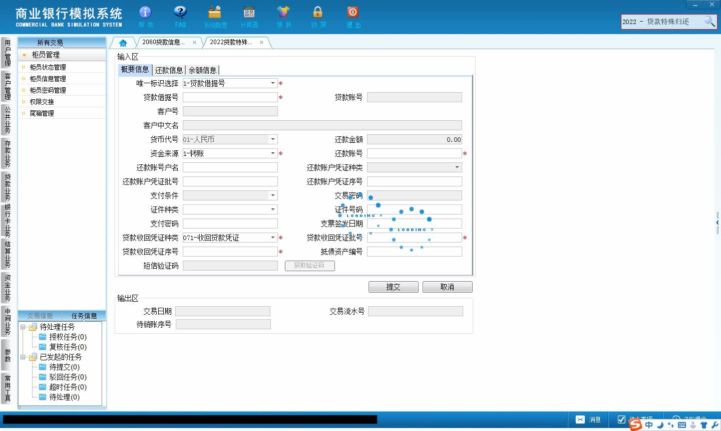Open the Sogou wrench toolbox icon
Image resolution: width=721 pixels, height=431 pixels.
[714, 425]
